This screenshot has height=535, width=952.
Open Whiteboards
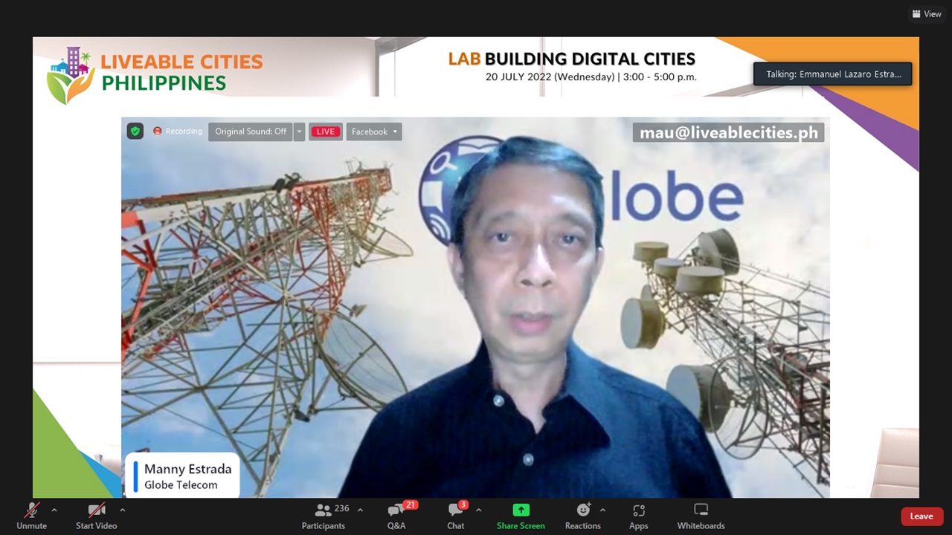point(701,516)
